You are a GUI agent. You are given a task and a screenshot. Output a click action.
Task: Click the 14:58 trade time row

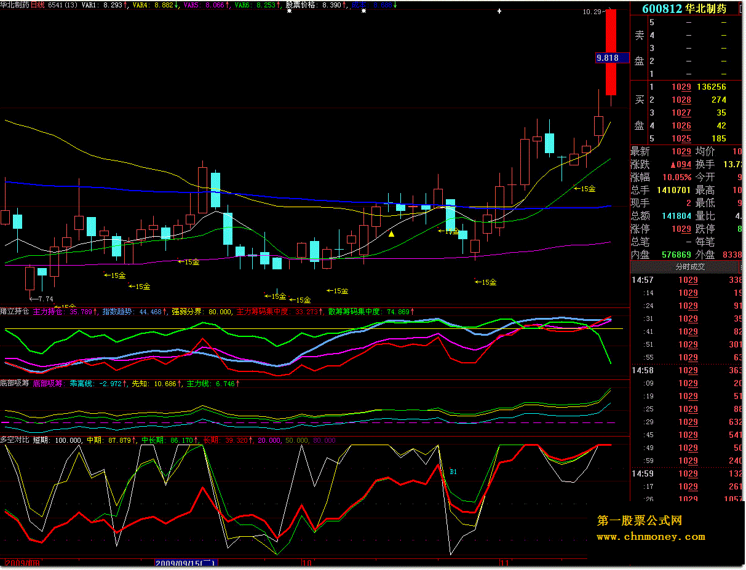pos(688,370)
